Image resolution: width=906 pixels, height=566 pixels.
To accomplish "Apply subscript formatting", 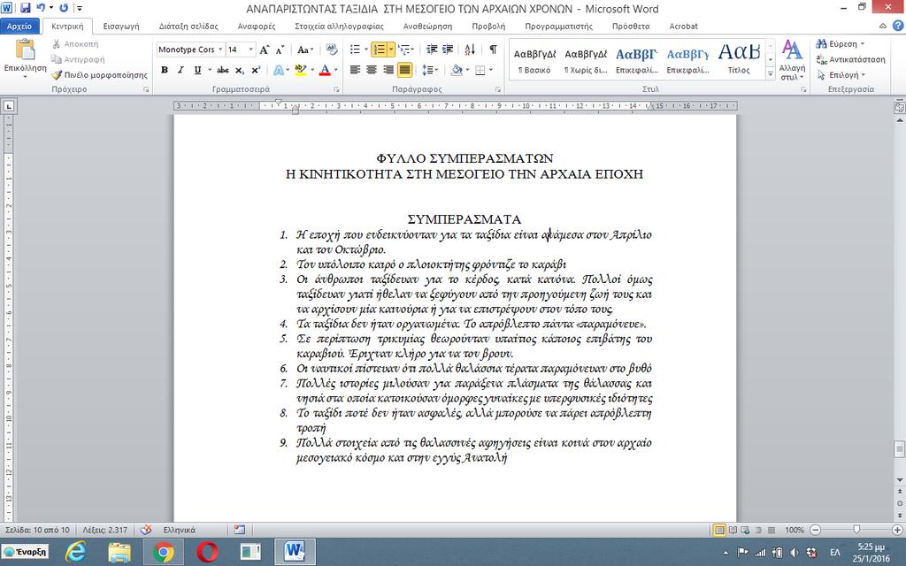I will (x=239, y=70).
